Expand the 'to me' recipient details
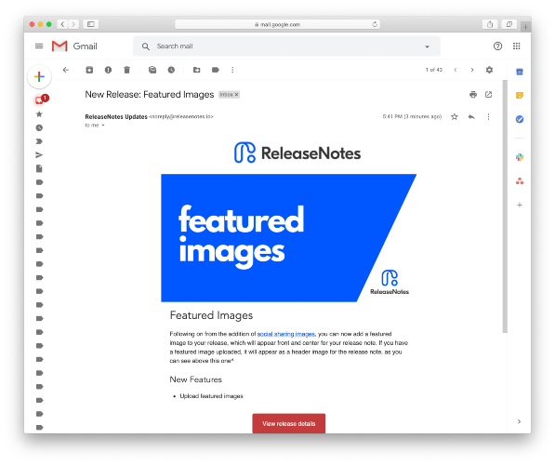Image resolution: width=555 pixels, height=465 pixels. [103, 126]
